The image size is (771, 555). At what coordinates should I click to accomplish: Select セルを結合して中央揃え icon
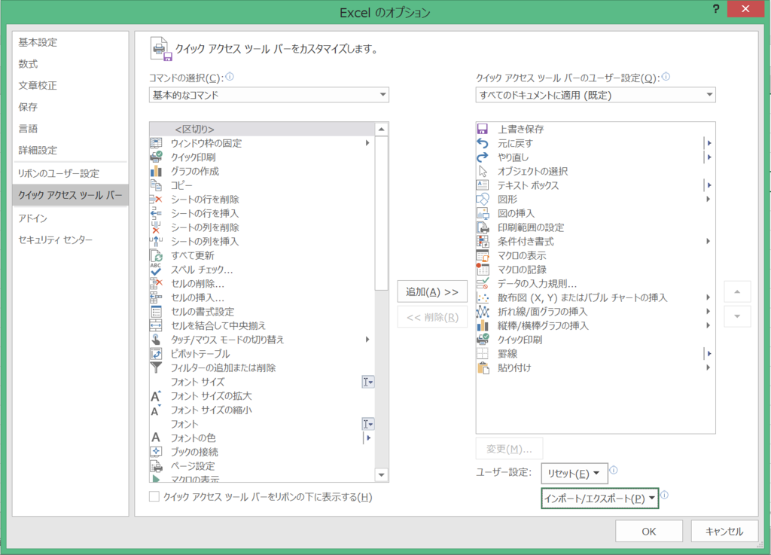point(156,325)
